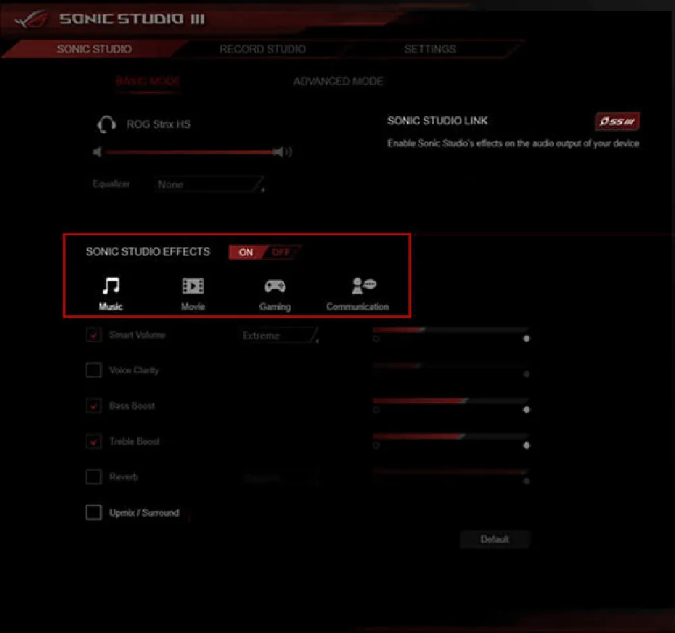
Task: Click the loud speaker icon at volume slider end
Action: tap(286, 153)
